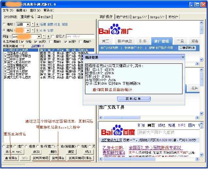Select the 链接 filter radio button
Viewport: 208px width, 169px height.
[x=26, y=146]
